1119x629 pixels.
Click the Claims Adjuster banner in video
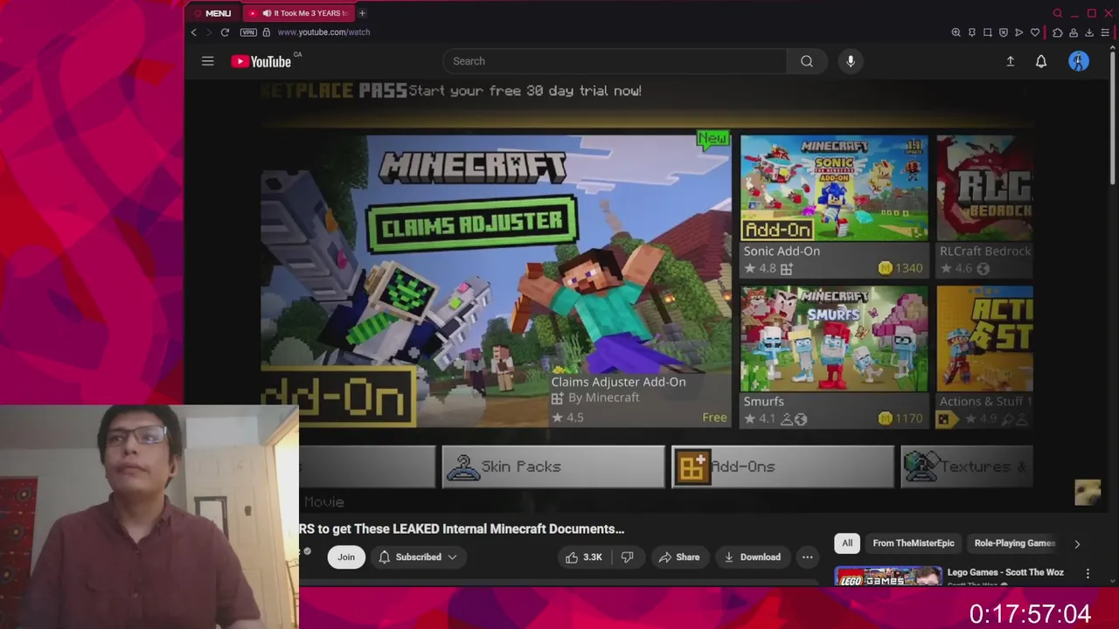[x=496, y=280]
